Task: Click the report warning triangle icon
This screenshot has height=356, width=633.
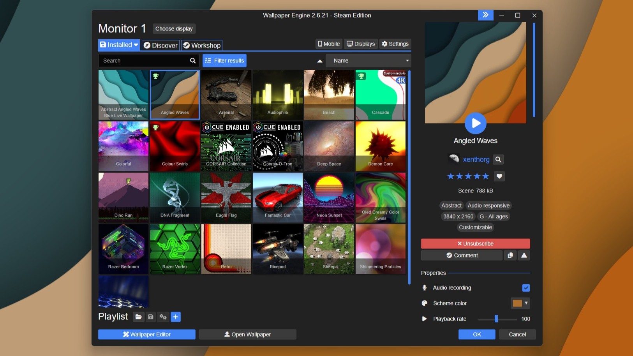Action: point(524,256)
